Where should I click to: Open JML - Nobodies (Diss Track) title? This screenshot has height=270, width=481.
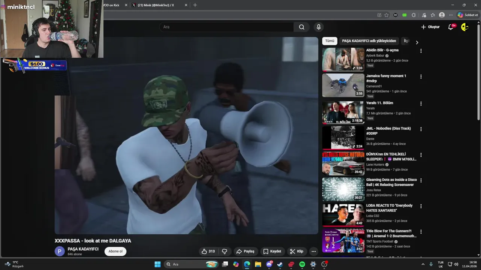pyautogui.click(x=389, y=131)
